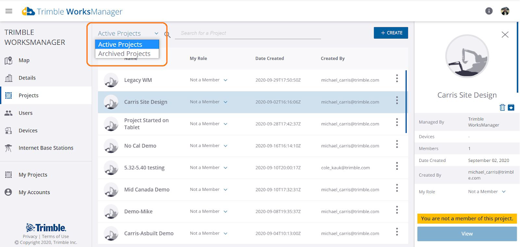Select the Carris-Asbuilt Demo project name
The width and height of the screenshot is (521, 247).
149,234
